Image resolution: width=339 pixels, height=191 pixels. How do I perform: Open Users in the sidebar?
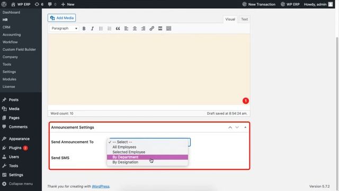tap(14, 157)
